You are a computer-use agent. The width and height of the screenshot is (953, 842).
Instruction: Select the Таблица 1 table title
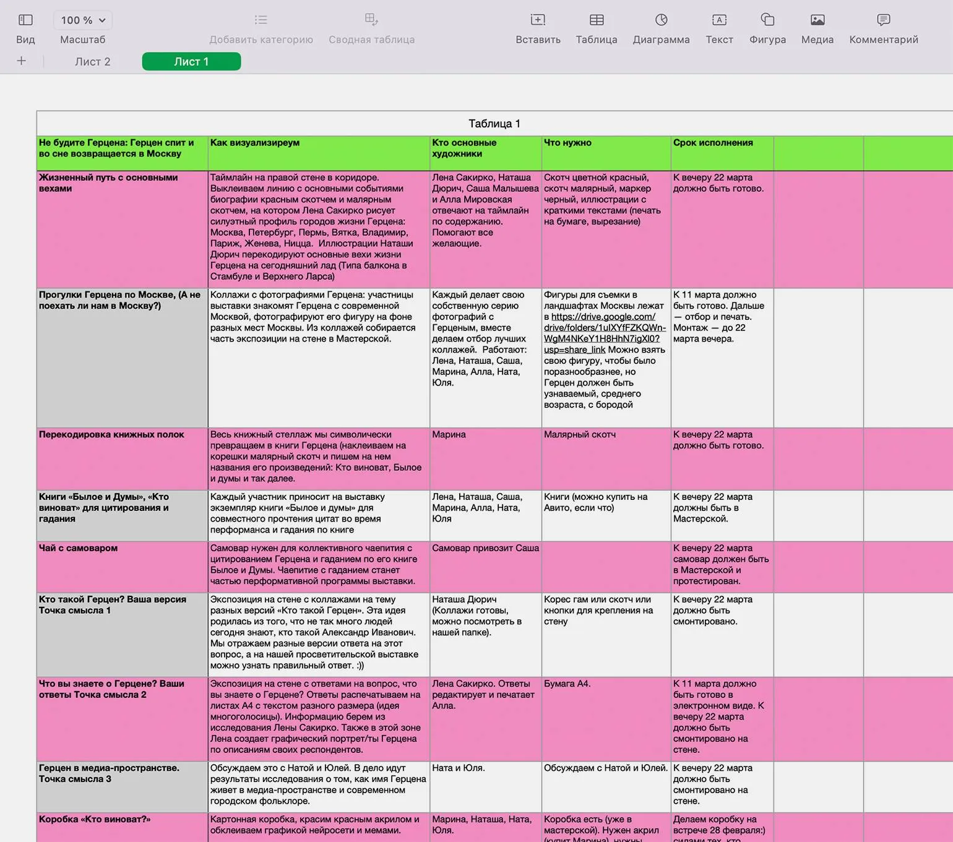pos(494,124)
